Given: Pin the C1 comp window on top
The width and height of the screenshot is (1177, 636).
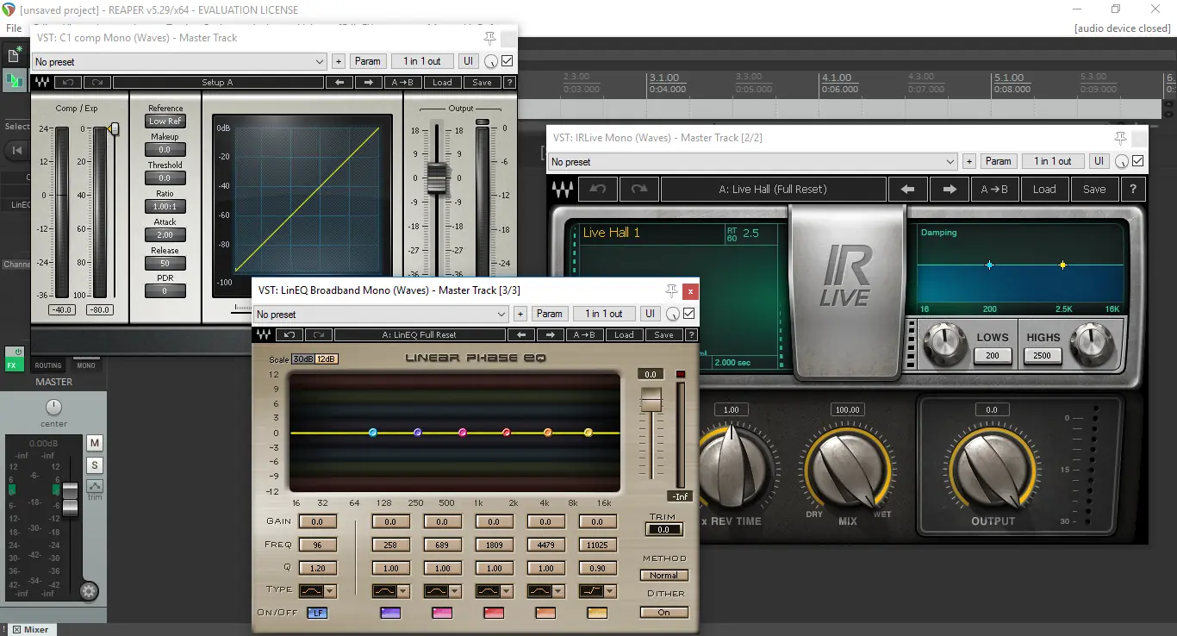Looking at the screenshot, I should point(489,38).
